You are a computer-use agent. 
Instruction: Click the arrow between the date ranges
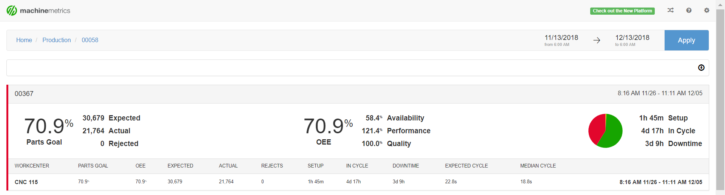[597, 40]
